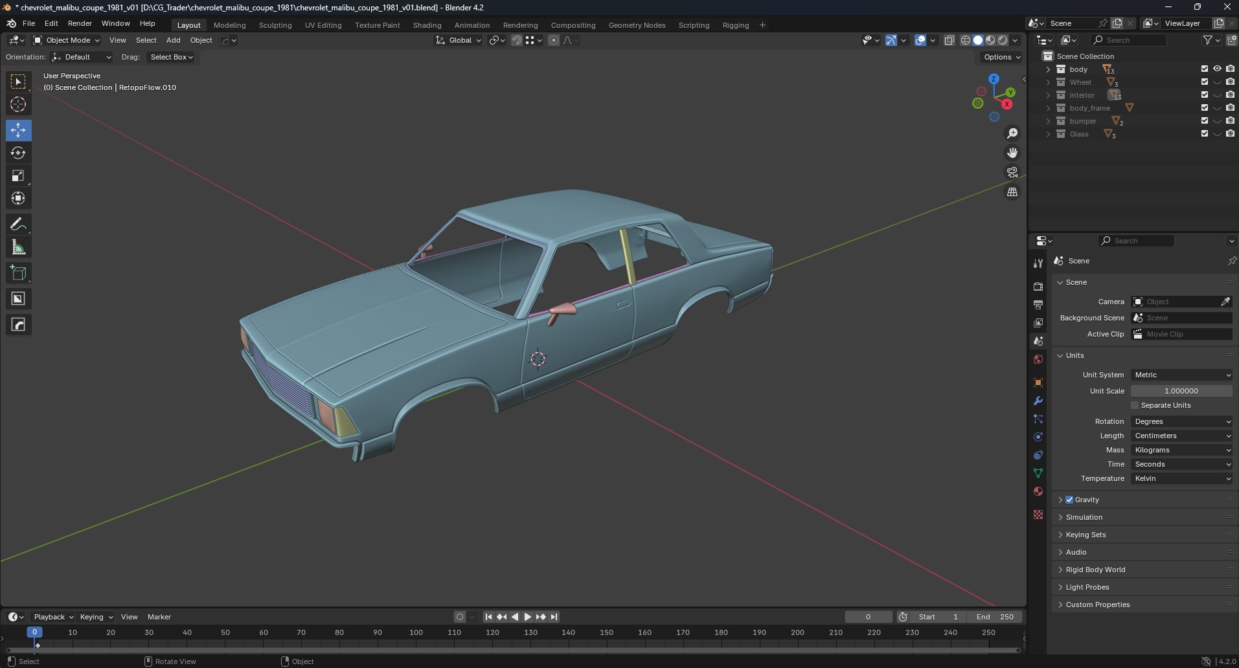Screen dimensions: 1239x668
Task: Select the Move tool
Action: click(18, 130)
